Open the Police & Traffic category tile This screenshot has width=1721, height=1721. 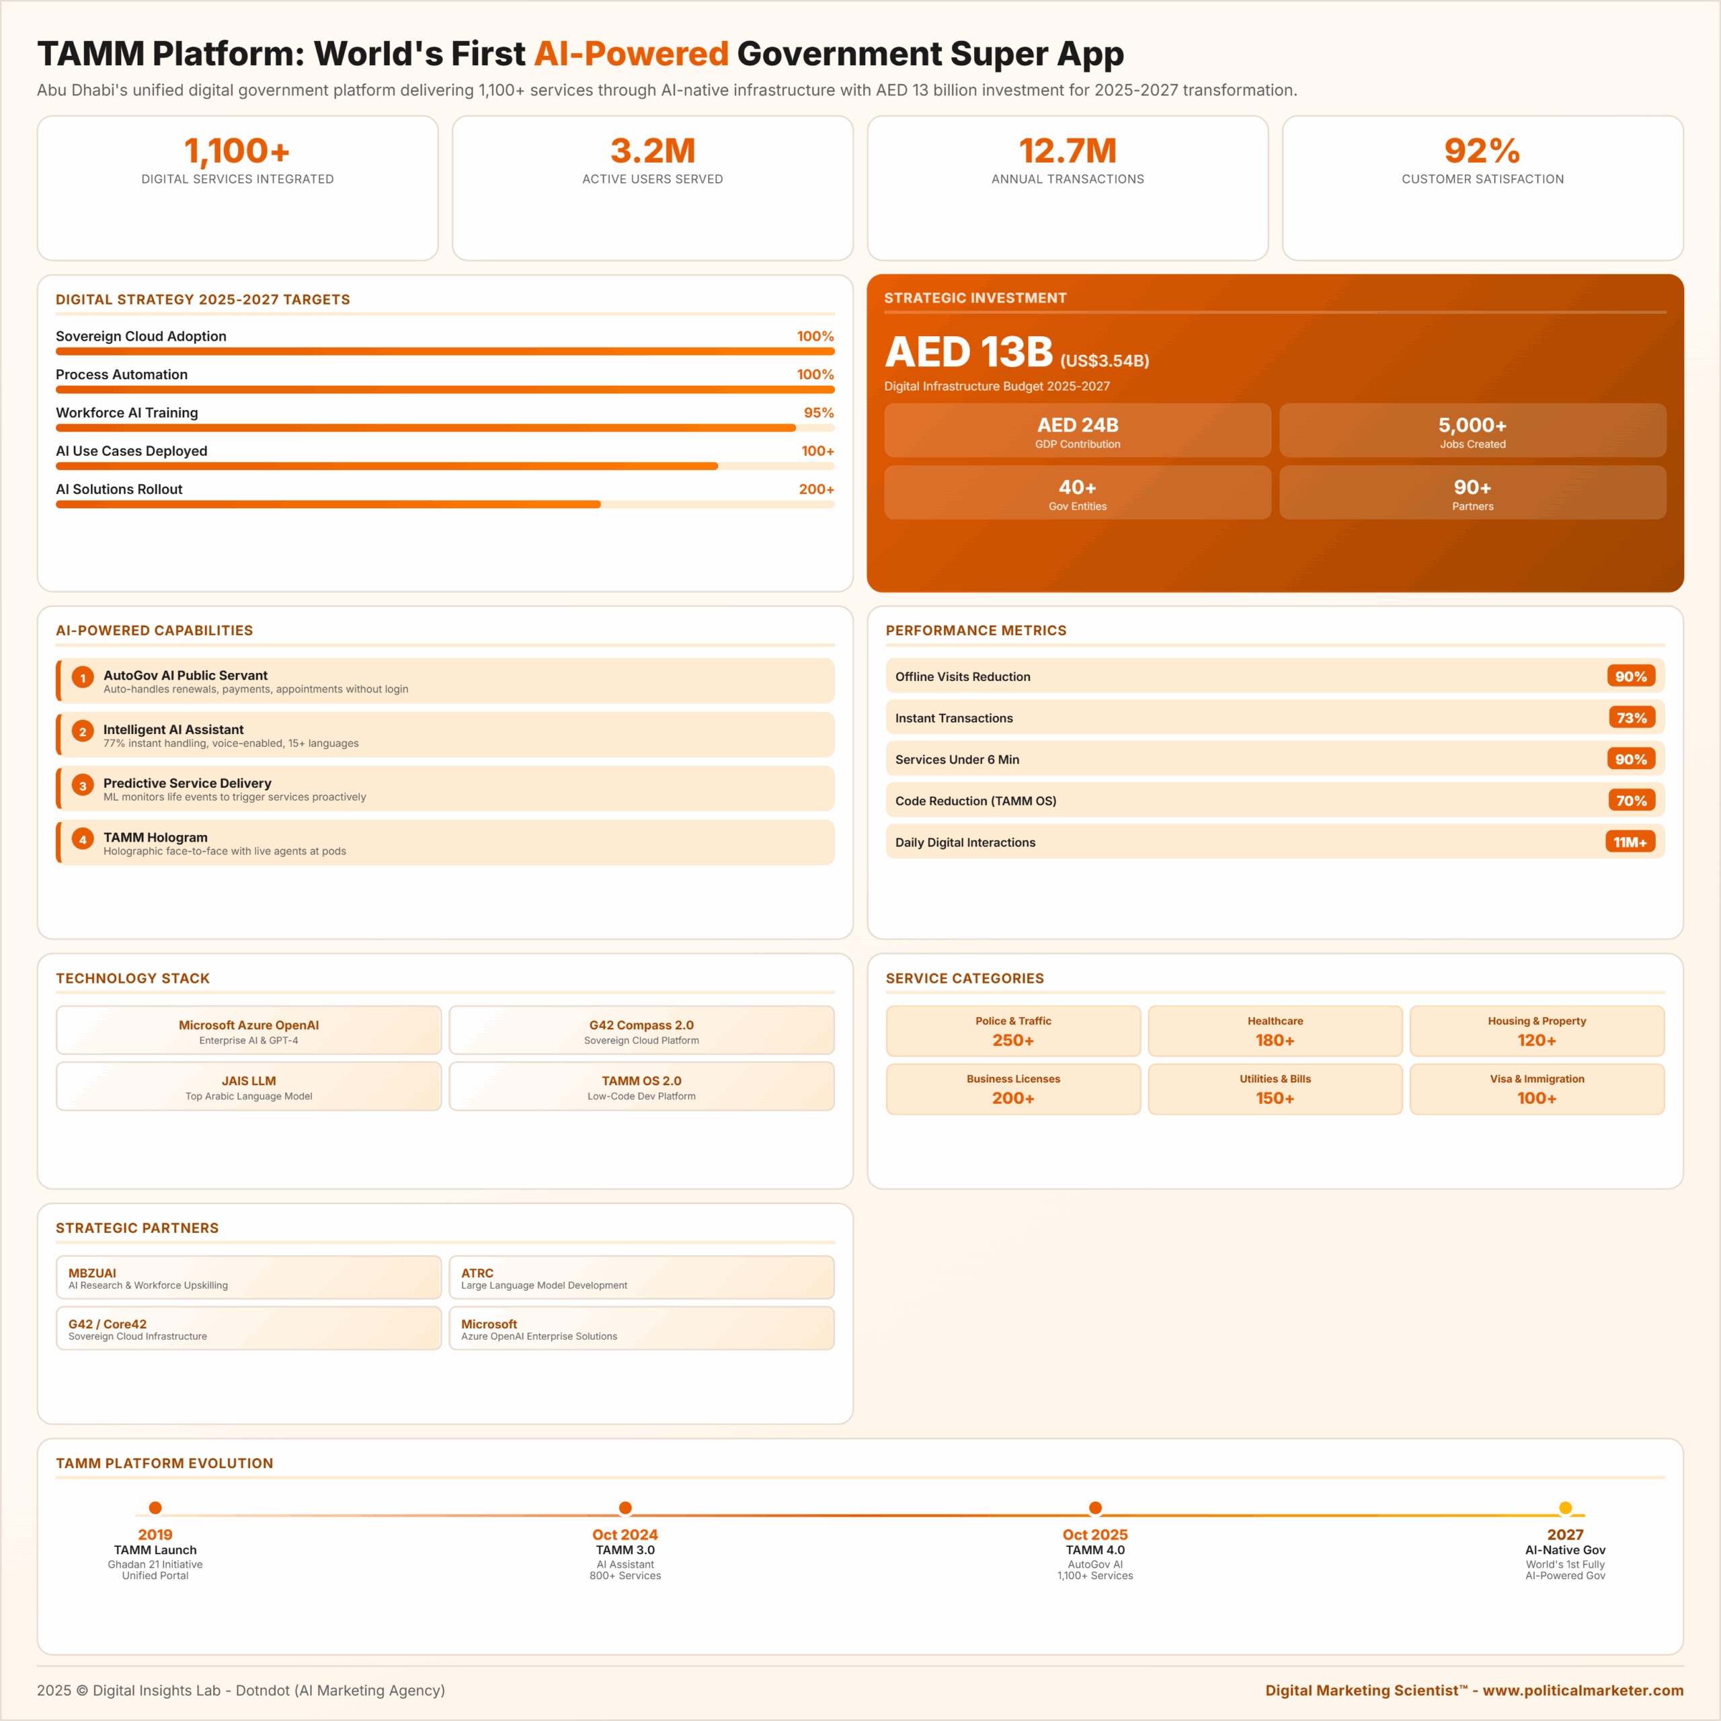[x=1013, y=1031]
